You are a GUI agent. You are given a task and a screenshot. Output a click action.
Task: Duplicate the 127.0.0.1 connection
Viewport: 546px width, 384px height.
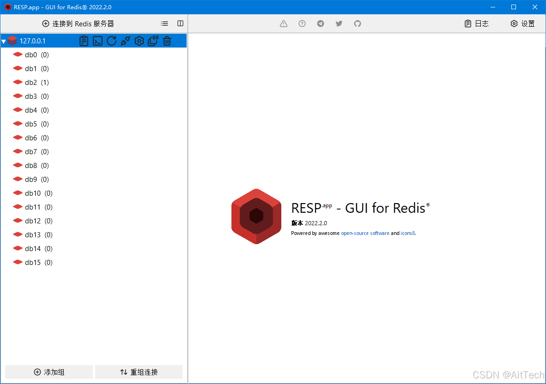coord(153,41)
